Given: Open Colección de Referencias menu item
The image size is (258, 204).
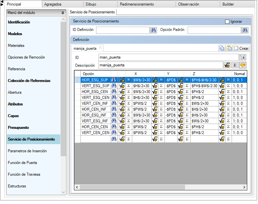Looking at the screenshot, I should [x=29, y=81].
